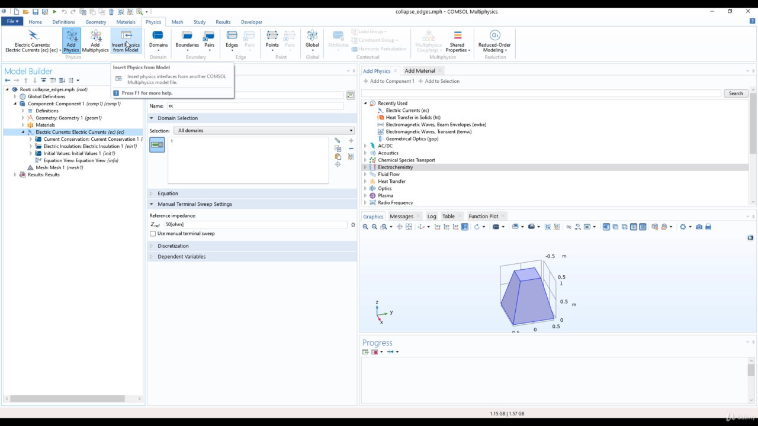Toggle XY view in Graphics toolbar
The height and width of the screenshot is (426, 758).
pos(437,227)
